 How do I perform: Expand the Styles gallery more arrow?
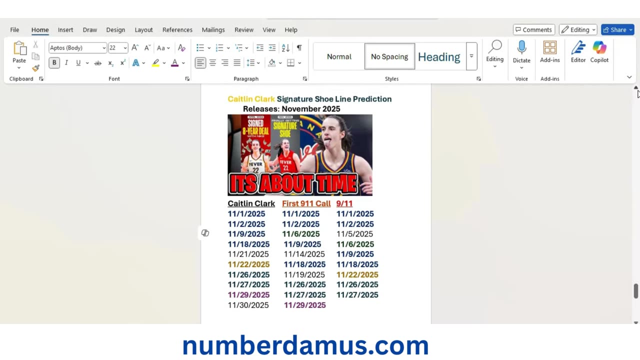471,56
